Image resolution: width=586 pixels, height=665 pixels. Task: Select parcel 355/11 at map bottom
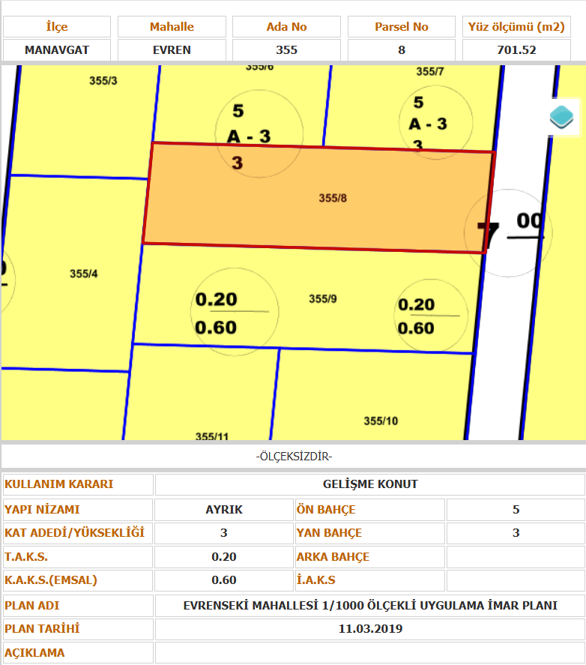pyautogui.click(x=211, y=436)
